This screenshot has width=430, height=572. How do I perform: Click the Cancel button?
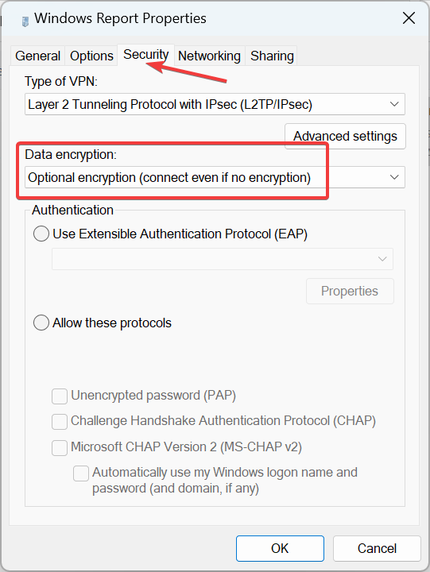pos(377,548)
